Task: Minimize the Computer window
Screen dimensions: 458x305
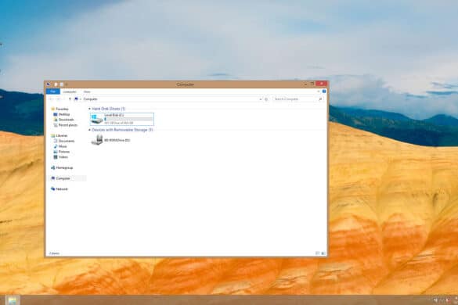Action: [305, 84]
